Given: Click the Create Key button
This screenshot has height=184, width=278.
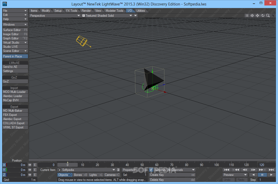Looking at the screenshot, I should (172, 175).
